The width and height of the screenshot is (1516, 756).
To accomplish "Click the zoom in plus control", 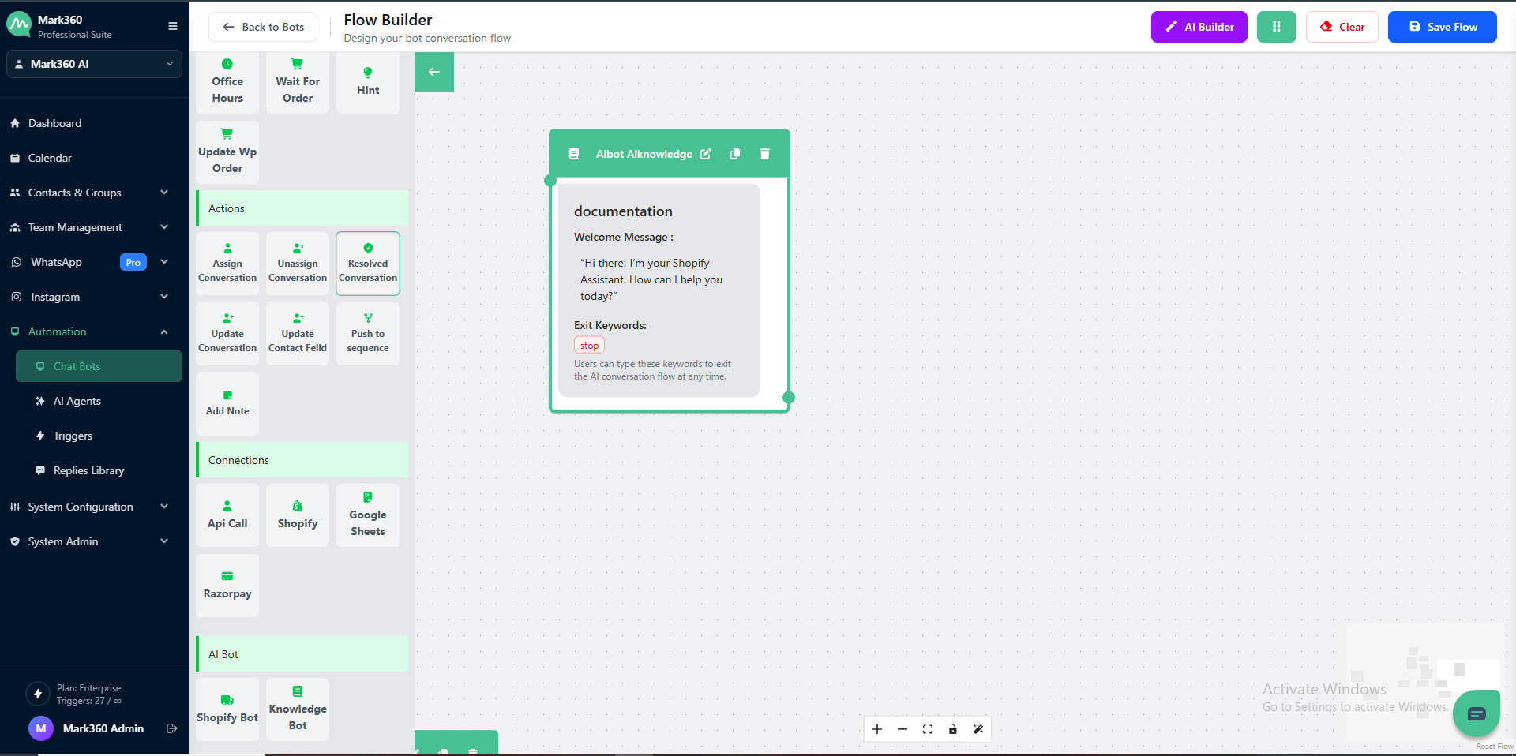I will (877, 729).
